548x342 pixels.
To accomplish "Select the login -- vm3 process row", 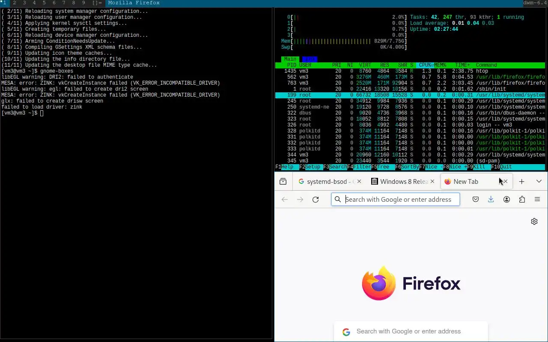I will click(x=410, y=125).
